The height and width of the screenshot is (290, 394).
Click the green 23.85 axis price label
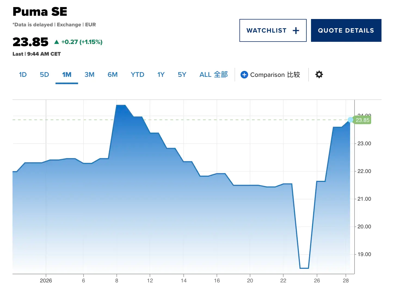362,120
